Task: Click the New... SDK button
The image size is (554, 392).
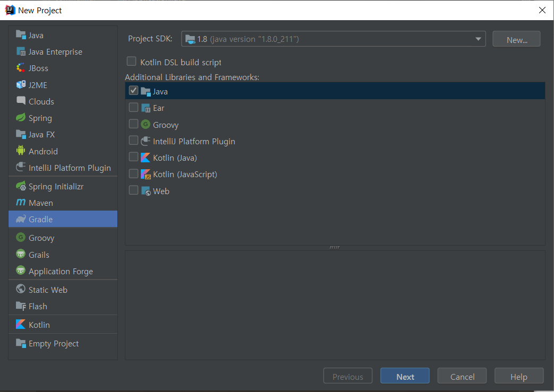Action: (516, 39)
